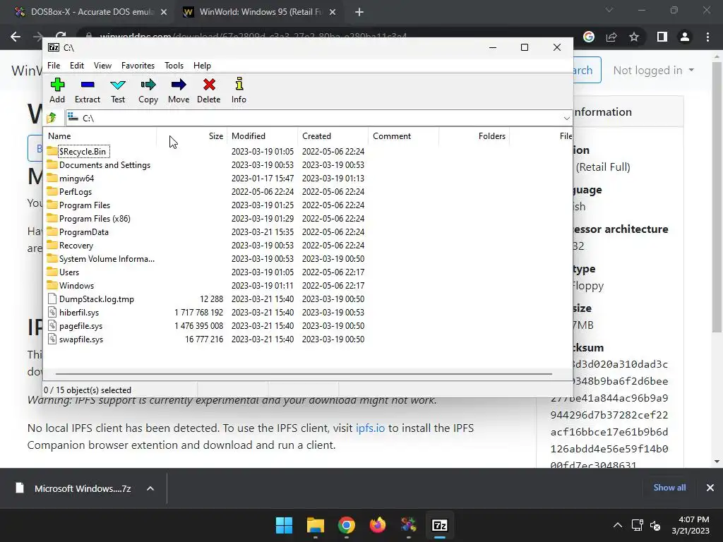
Task: Click the Chrome share page icon
Action: (x=611, y=37)
